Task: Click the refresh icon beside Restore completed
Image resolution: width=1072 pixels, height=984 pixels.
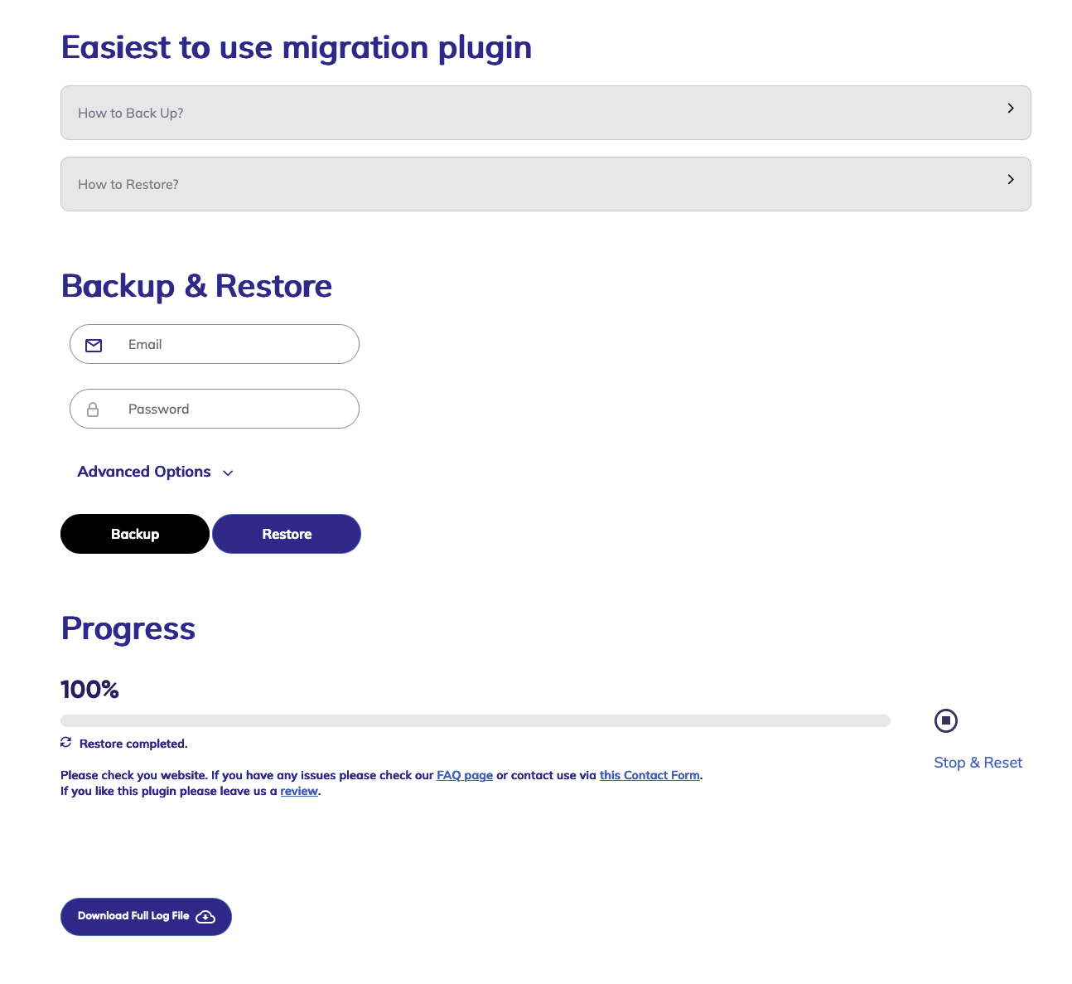Action: [x=66, y=743]
